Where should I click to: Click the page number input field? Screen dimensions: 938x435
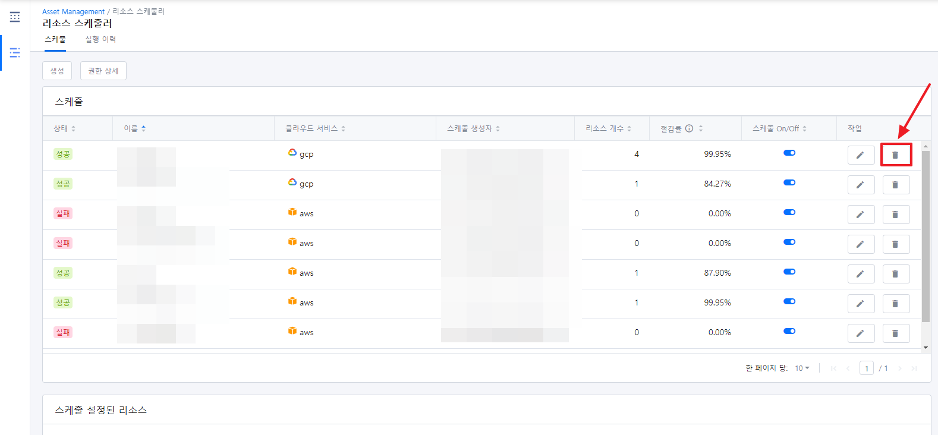pyautogui.click(x=866, y=368)
